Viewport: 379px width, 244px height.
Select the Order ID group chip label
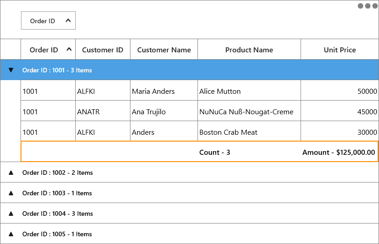(42, 21)
